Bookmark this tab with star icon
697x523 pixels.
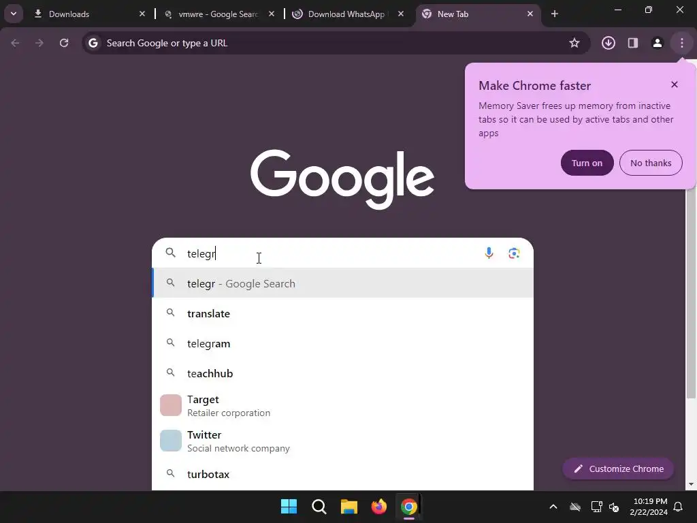click(574, 43)
